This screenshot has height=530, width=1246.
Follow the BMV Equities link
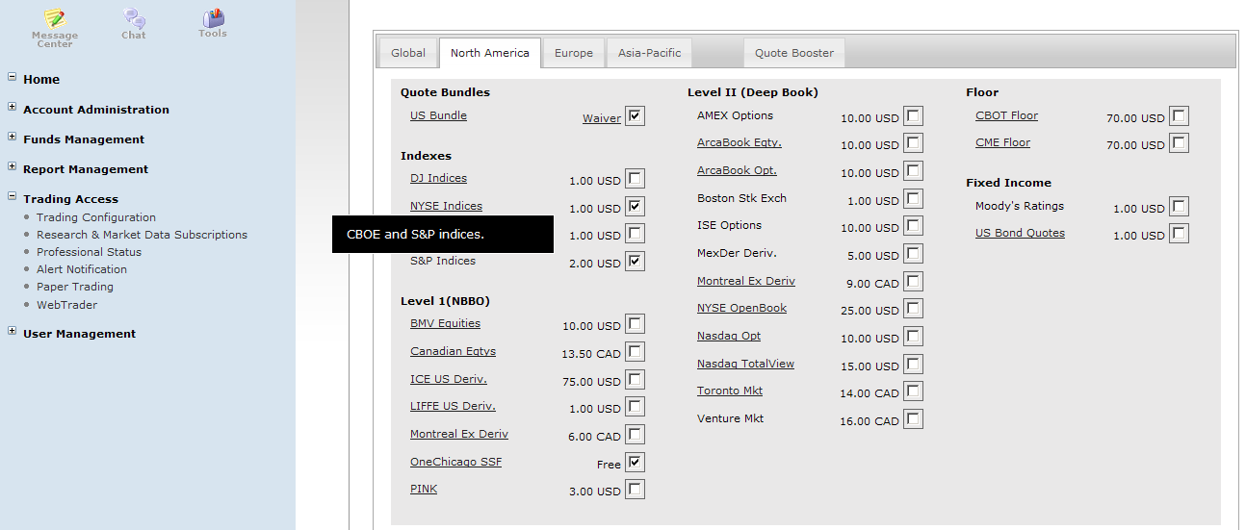[x=445, y=323]
